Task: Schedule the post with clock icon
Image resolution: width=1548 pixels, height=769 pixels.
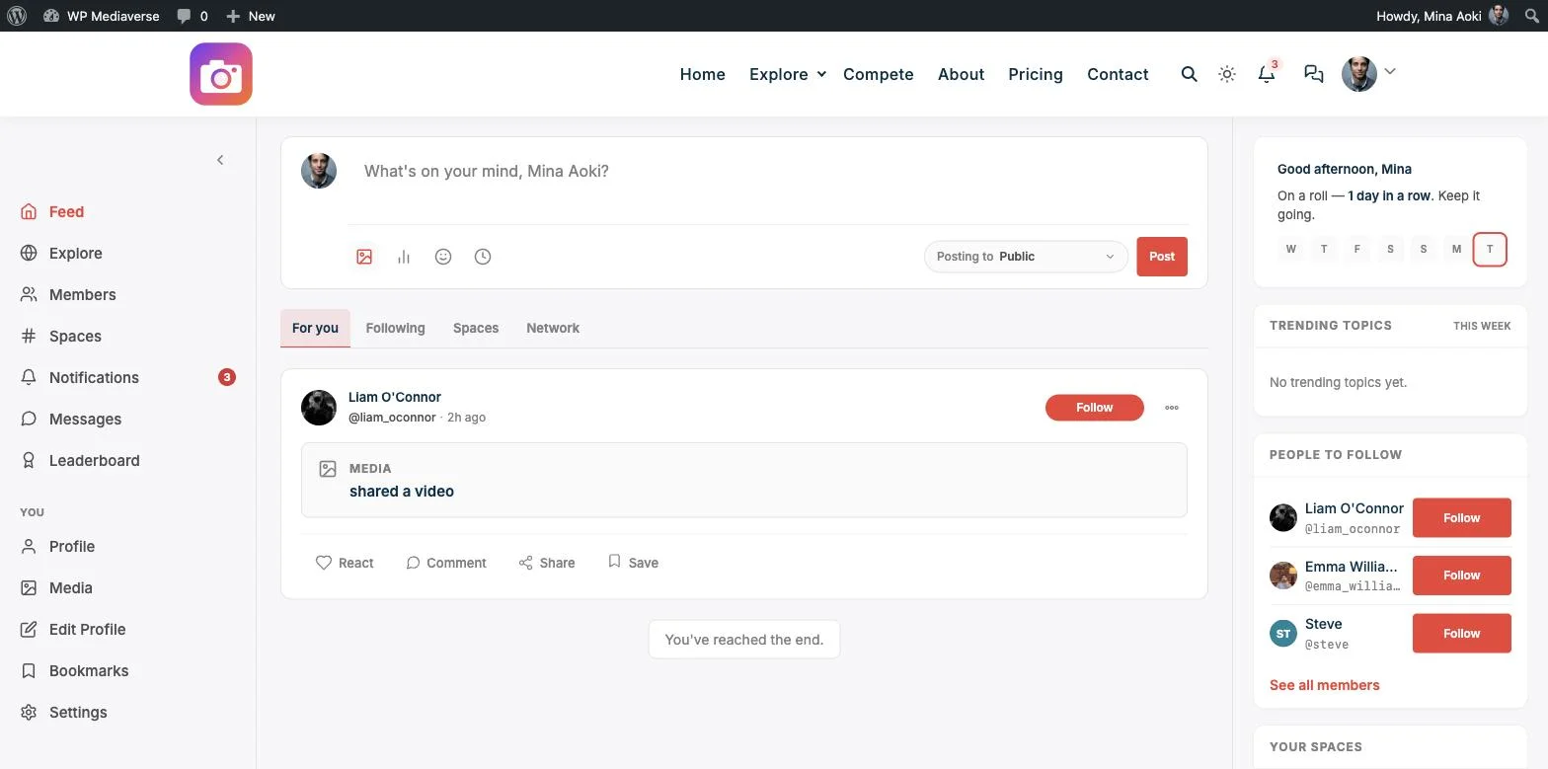Action: (483, 257)
